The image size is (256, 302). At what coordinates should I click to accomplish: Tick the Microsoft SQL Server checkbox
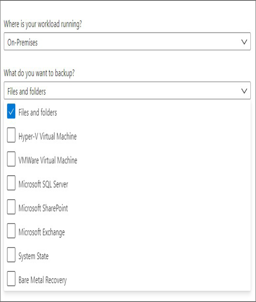(x=11, y=183)
